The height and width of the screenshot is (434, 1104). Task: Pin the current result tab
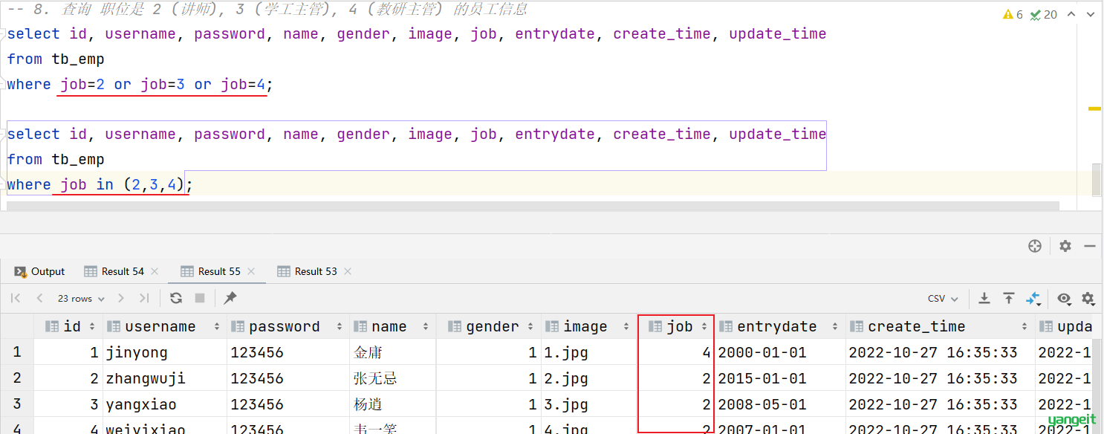point(230,298)
